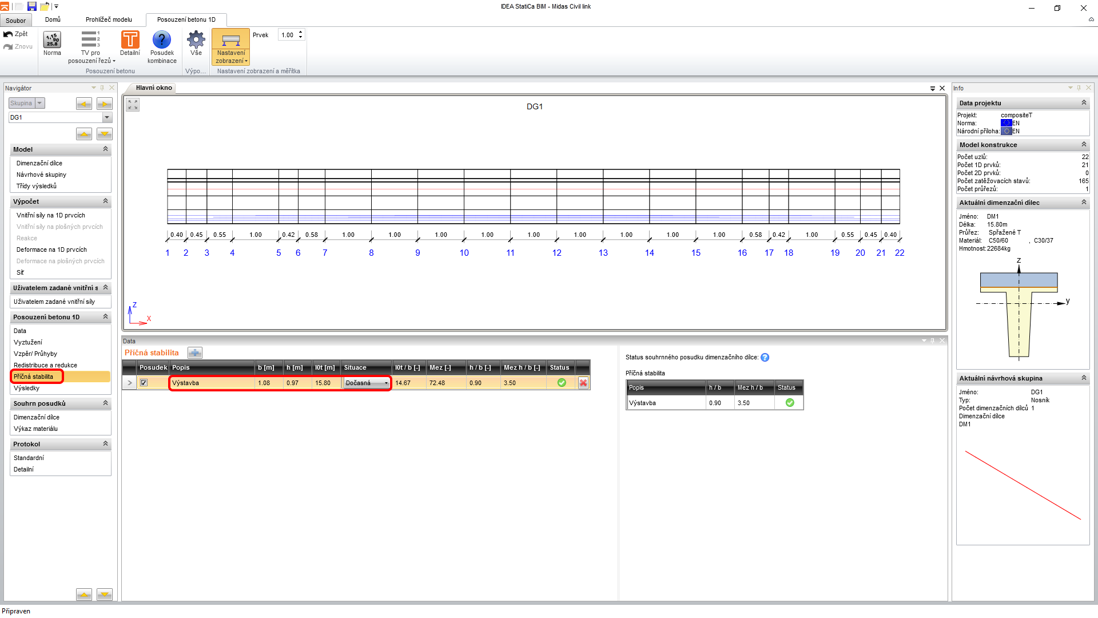The height and width of the screenshot is (618, 1098).
Task: Open the Soubor menu
Action: [15, 20]
